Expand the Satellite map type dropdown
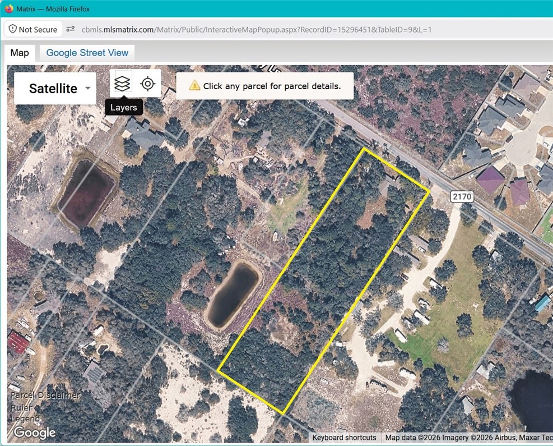Image resolution: width=553 pixels, height=446 pixels. click(55, 88)
